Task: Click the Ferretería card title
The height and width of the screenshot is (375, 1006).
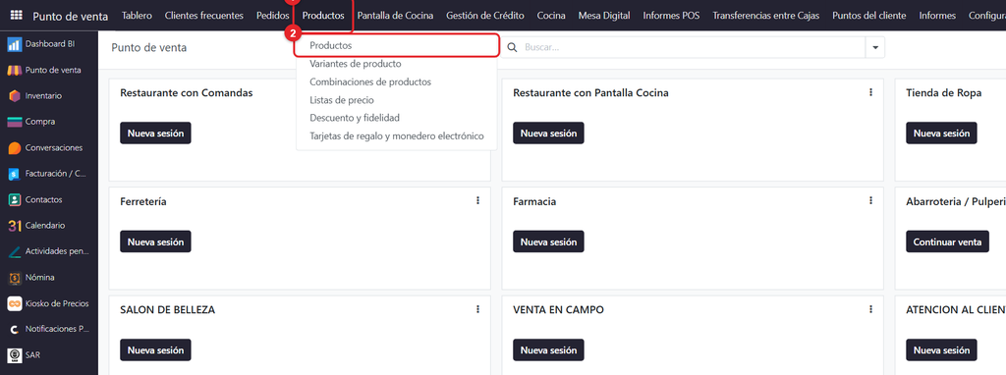Action: (x=143, y=201)
